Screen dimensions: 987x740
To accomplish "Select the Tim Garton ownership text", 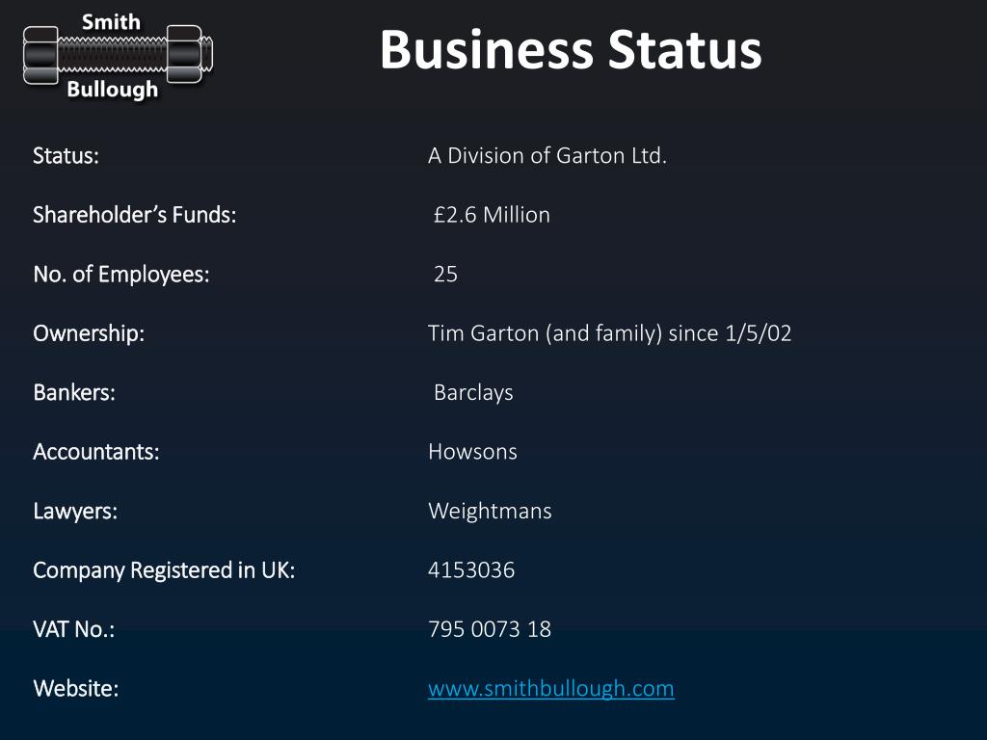I will point(610,333).
